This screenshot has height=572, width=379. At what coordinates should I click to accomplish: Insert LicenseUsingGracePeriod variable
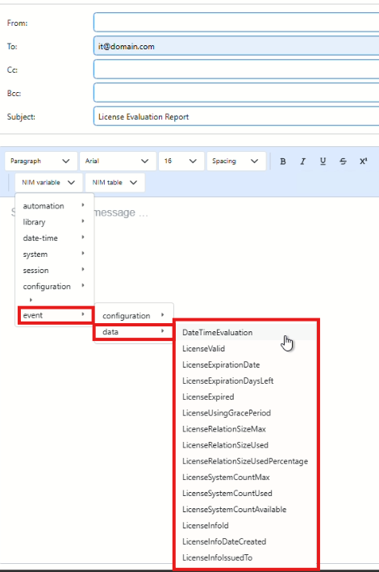coord(246,413)
